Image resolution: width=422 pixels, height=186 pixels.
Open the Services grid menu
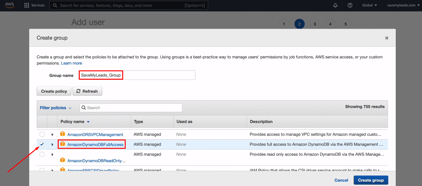tap(34, 5)
